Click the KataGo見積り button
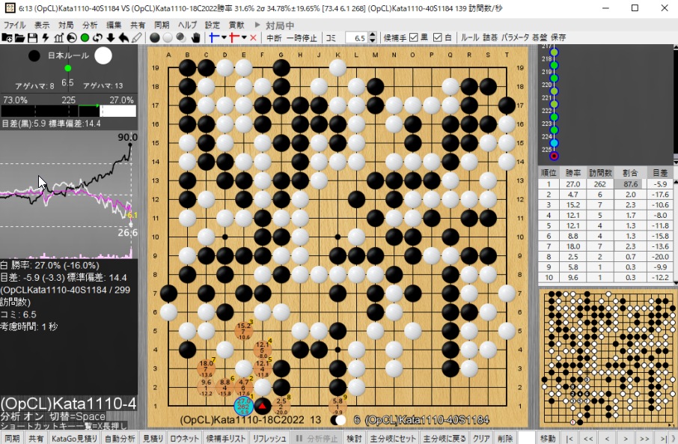This screenshot has height=444, width=678. pos(74,438)
